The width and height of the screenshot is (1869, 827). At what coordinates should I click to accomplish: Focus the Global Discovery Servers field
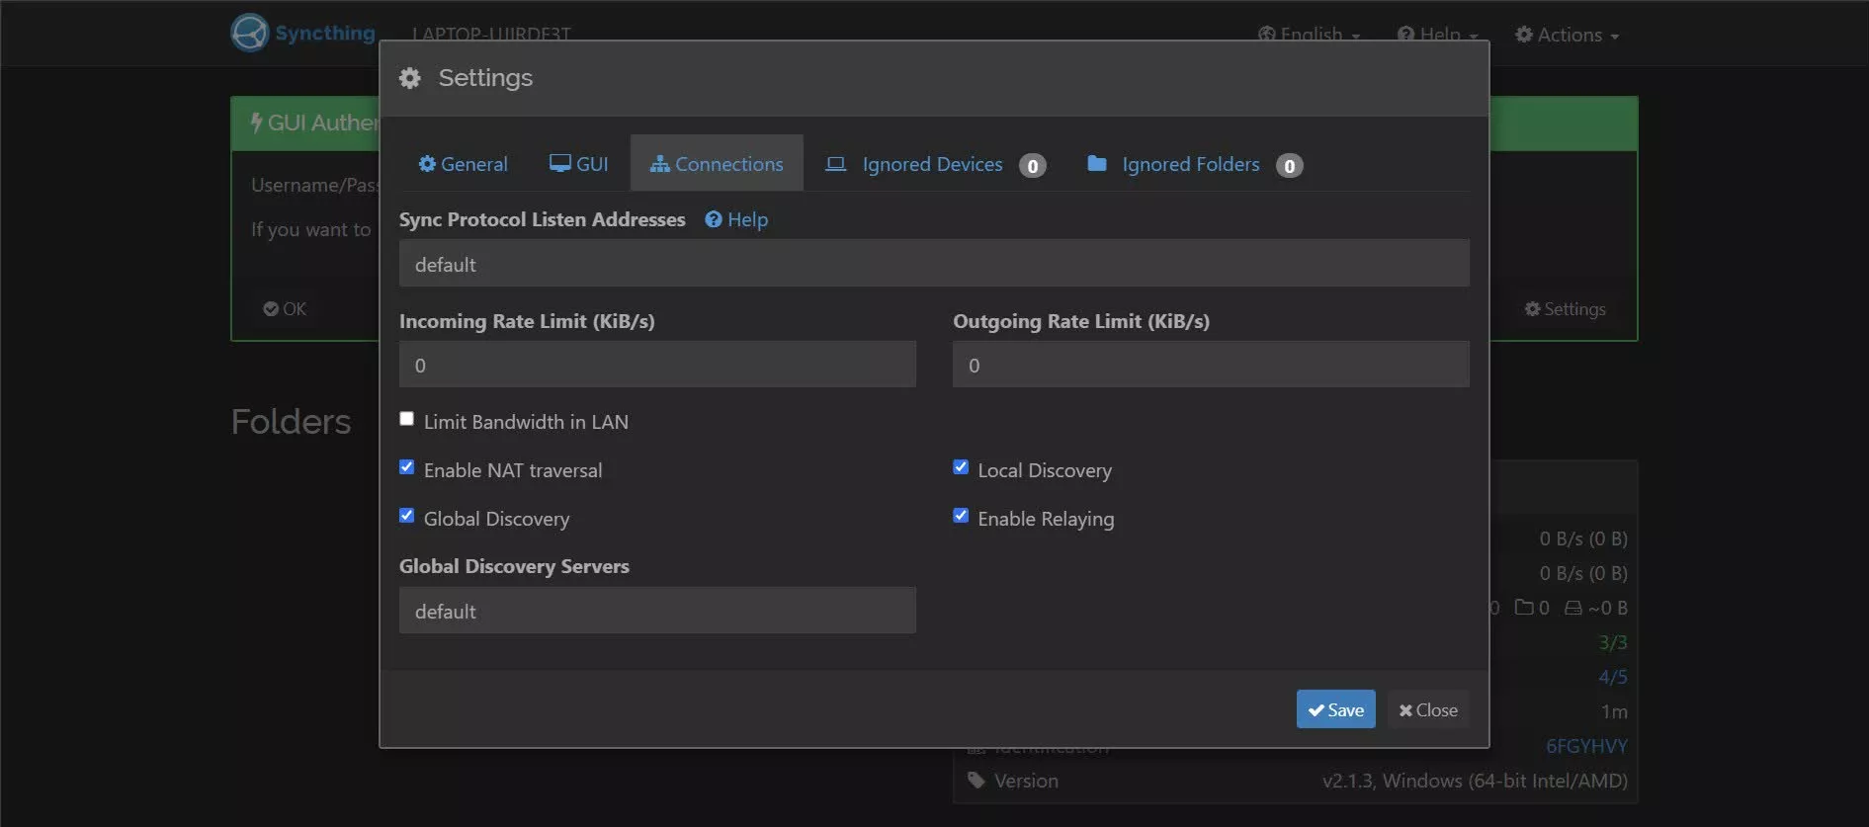click(x=657, y=611)
